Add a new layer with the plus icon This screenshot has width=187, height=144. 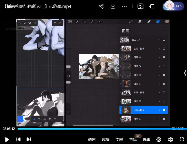(x=164, y=31)
